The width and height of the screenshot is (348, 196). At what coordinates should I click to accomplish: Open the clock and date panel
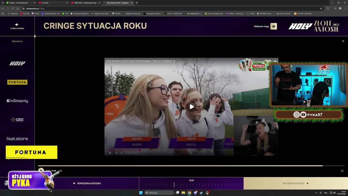(341, 193)
